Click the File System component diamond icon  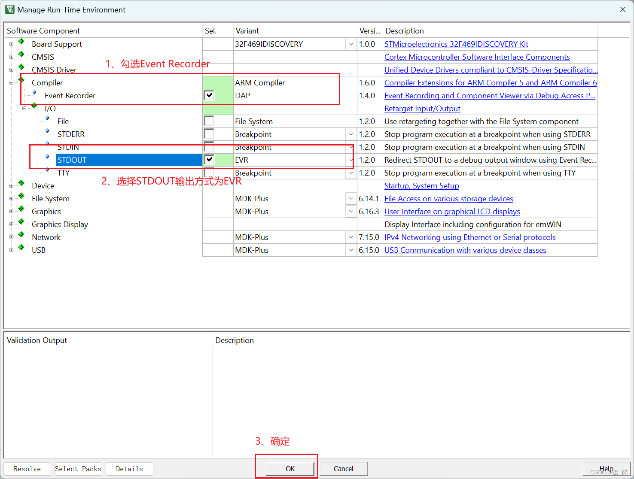(21, 196)
